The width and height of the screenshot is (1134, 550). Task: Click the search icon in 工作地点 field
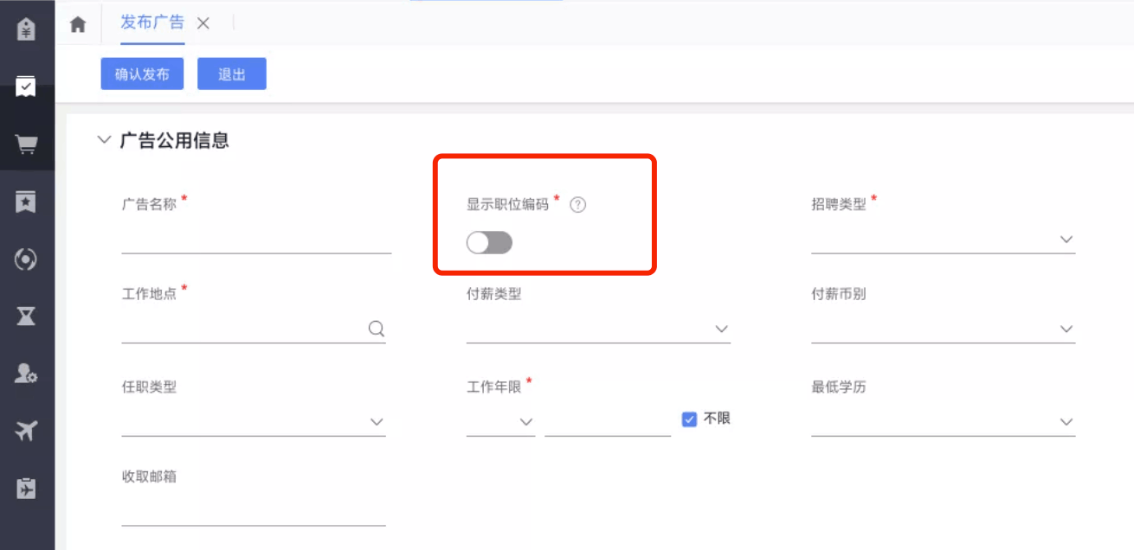tap(377, 329)
